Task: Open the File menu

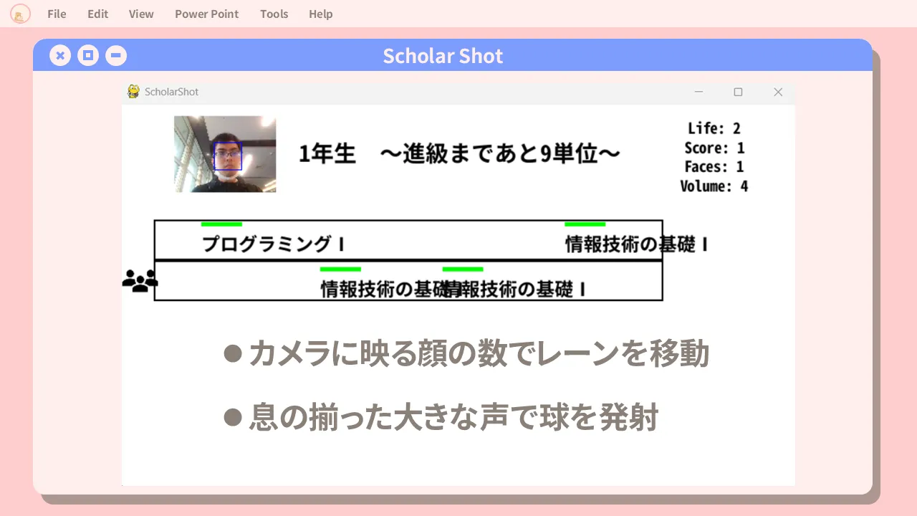Action: 57,14
